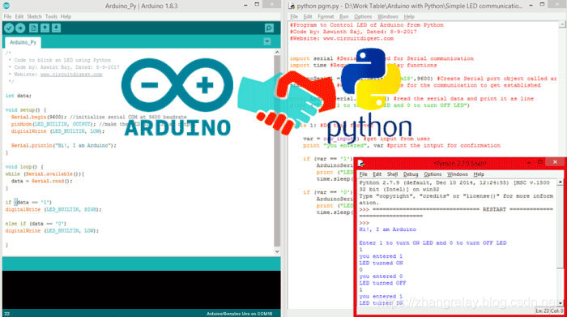Click Python Shell scrollbar up arrow
This screenshot has width=567, height=317.
(561, 182)
